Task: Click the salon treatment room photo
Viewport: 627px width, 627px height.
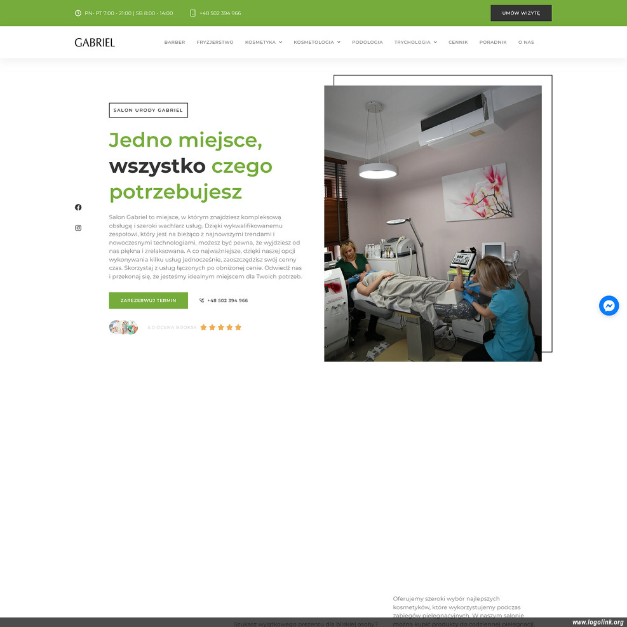Action: point(433,224)
